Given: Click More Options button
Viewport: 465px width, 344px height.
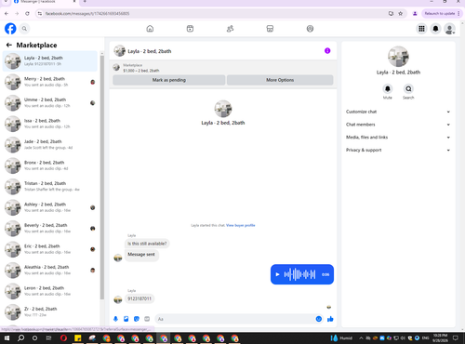Looking at the screenshot, I should [280, 80].
